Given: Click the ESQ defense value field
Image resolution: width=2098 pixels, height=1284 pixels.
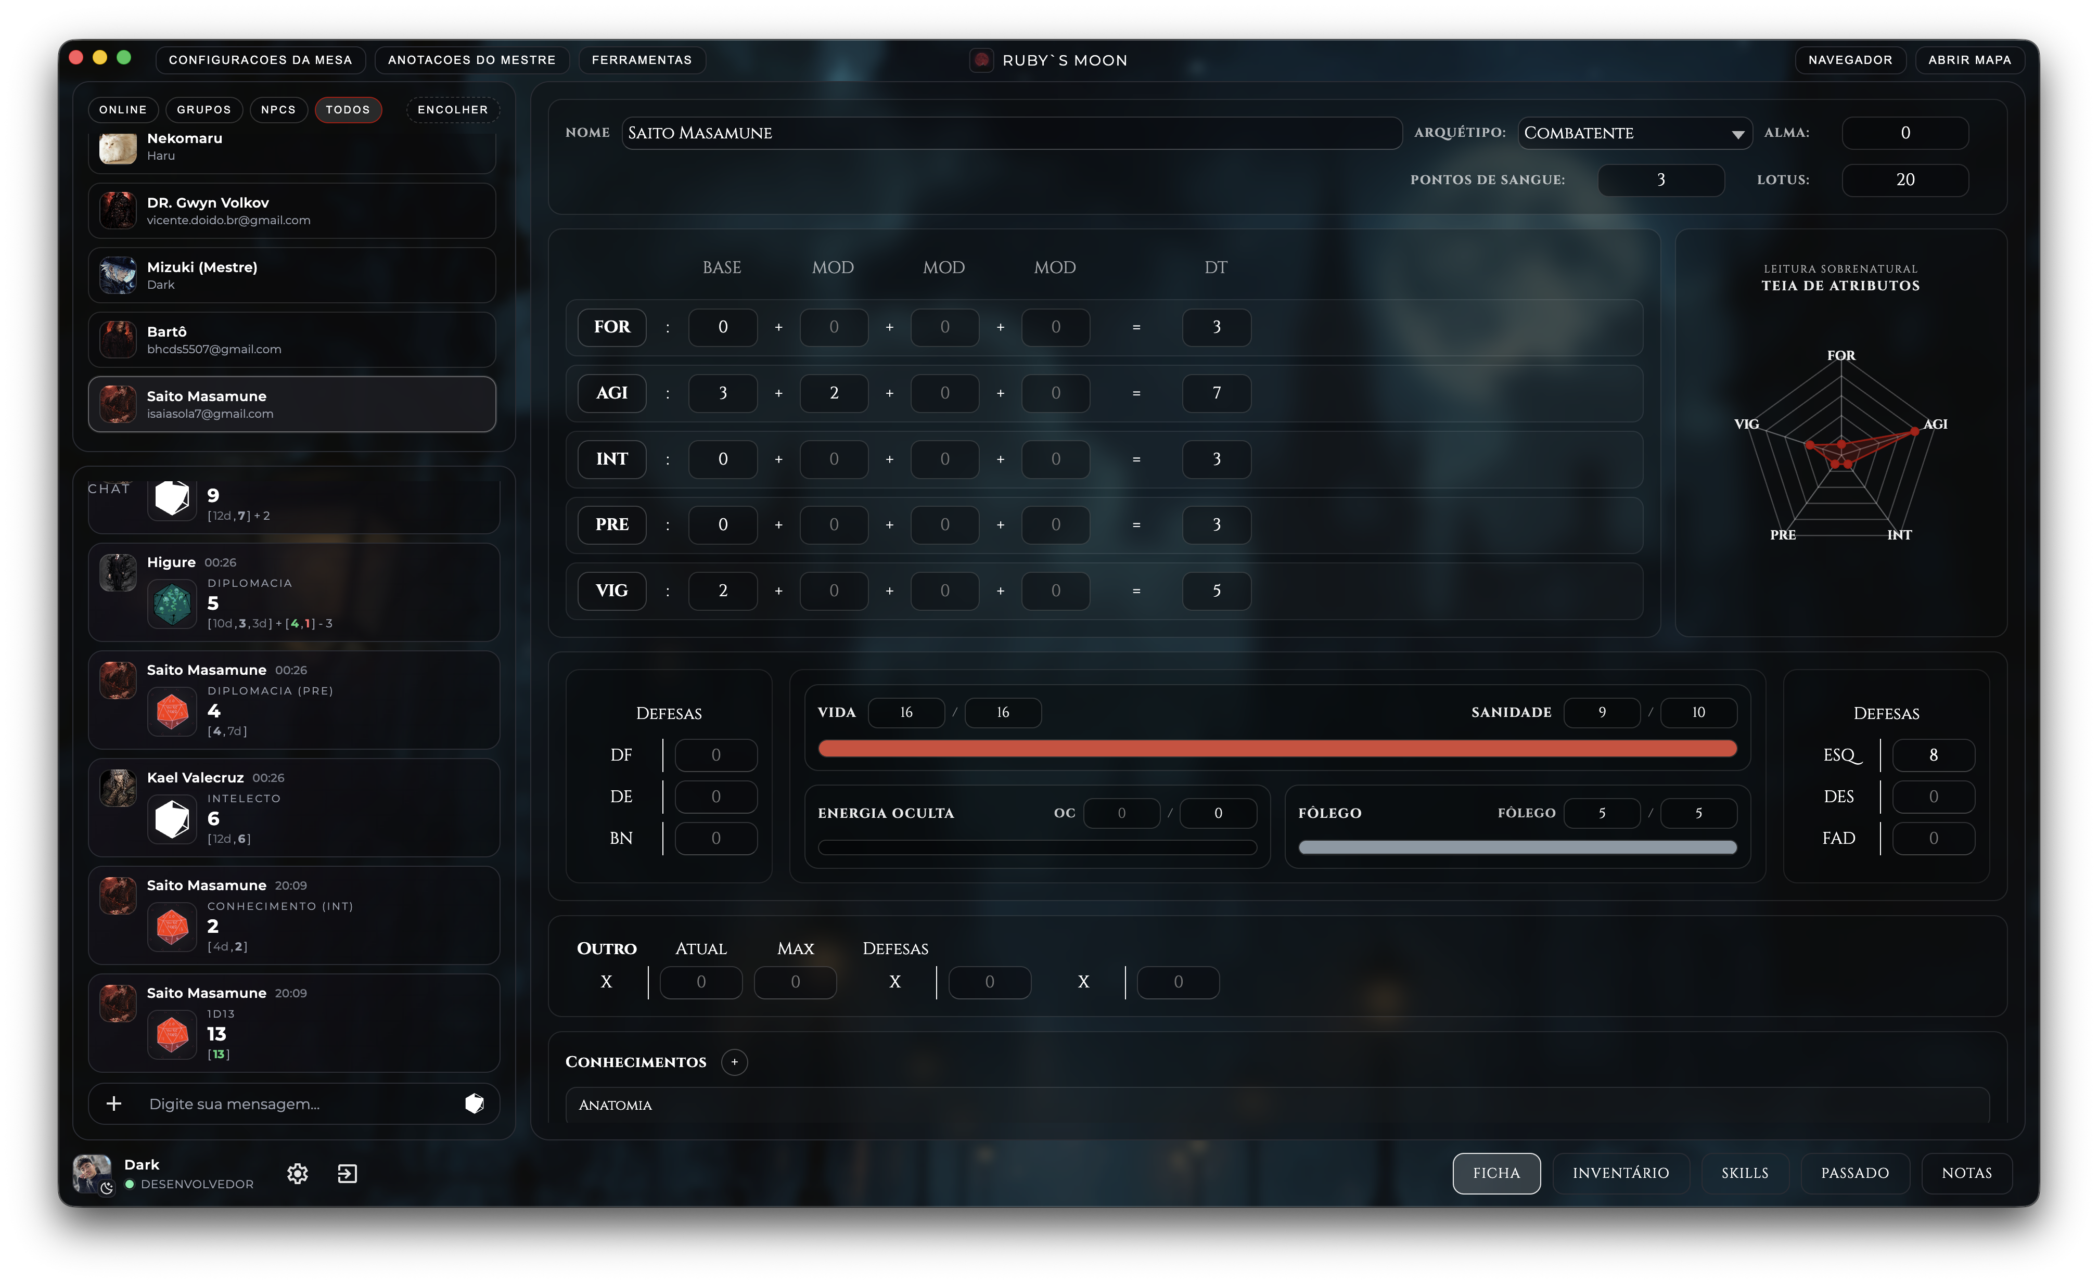Looking at the screenshot, I should [x=1933, y=755].
